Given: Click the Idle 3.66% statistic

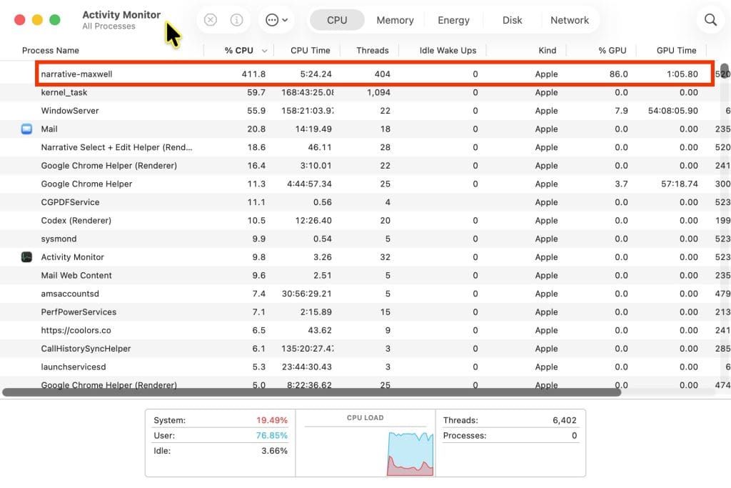Looking at the screenshot, I should pos(221,451).
